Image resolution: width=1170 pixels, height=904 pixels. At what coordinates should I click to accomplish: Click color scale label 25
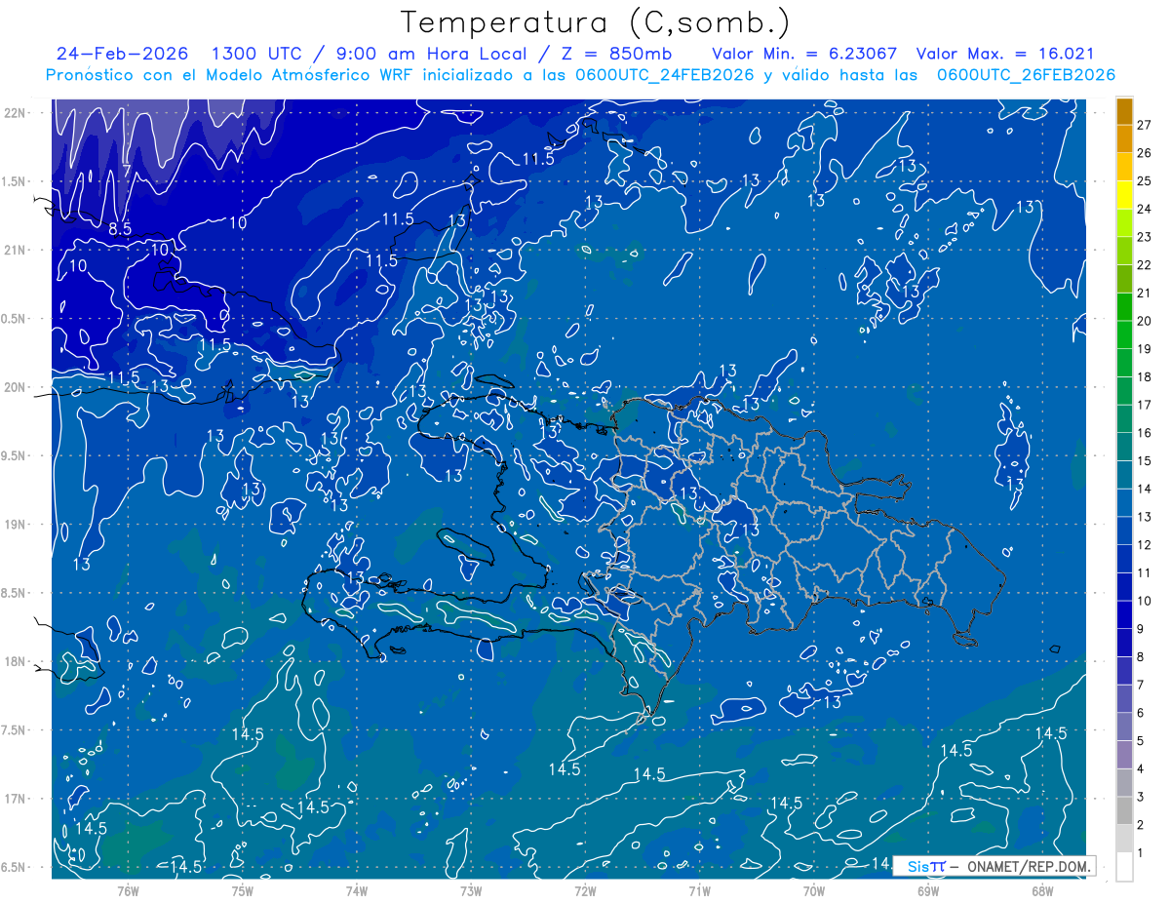(x=1145, y=180)
